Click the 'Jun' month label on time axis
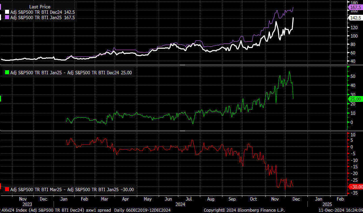The width and height of the screenshot is (363, 213). (168, 199)
